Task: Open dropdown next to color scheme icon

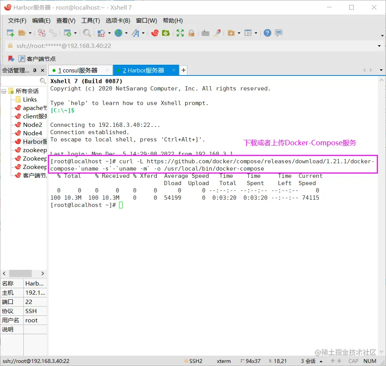Action: (109, 33)
